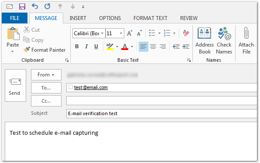
Task: Click the To... recipients button
Action: (46, 88)
